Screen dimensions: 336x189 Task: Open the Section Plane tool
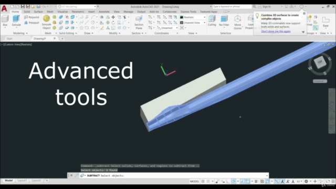tap(139, 22)
